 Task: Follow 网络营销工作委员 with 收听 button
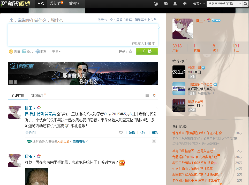(x=192, y=93)
